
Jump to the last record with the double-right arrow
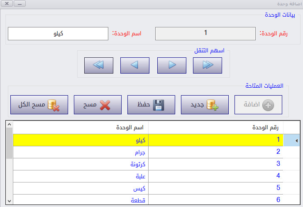point(208,65)
